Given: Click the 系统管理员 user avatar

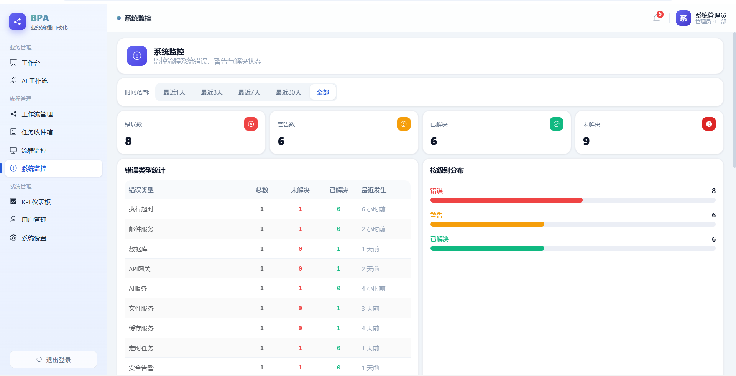Looking at the screenshot, I should click(683, 18).
